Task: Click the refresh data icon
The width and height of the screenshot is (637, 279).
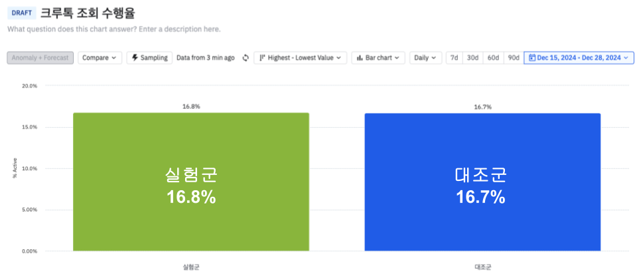Action: [246, 58]
